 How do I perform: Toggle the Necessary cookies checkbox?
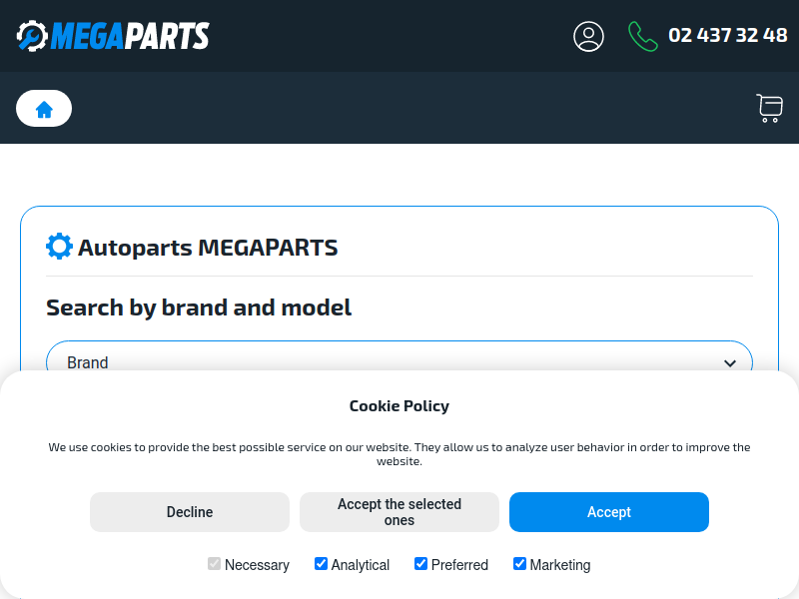tap(214, 564)
